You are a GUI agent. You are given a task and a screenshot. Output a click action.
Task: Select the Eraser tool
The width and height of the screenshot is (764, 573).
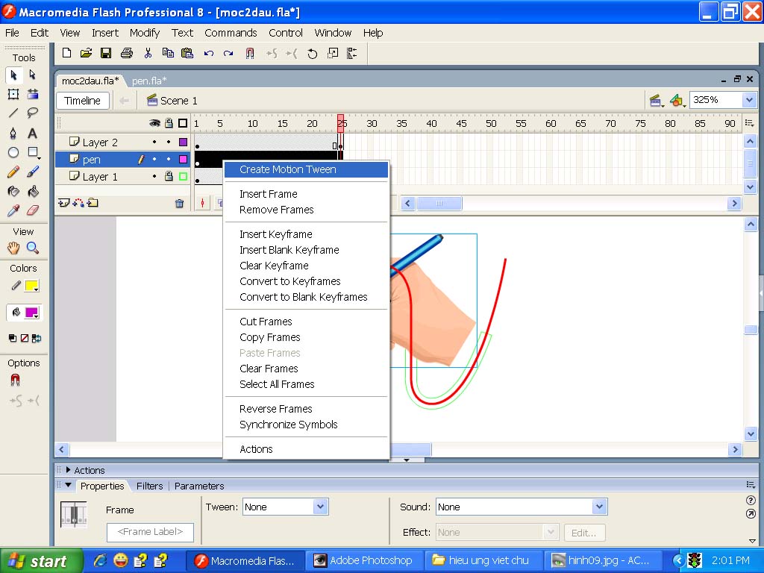point(33,210)
